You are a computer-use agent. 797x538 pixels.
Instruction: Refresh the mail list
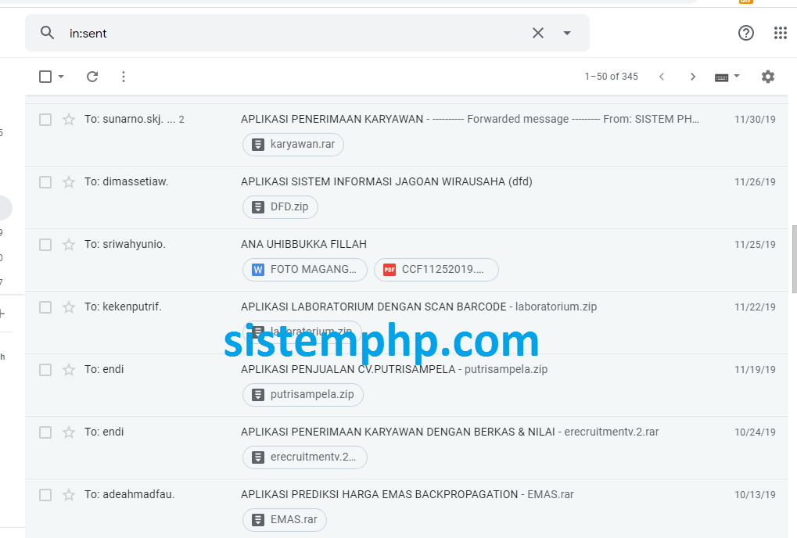pos(92,77)
